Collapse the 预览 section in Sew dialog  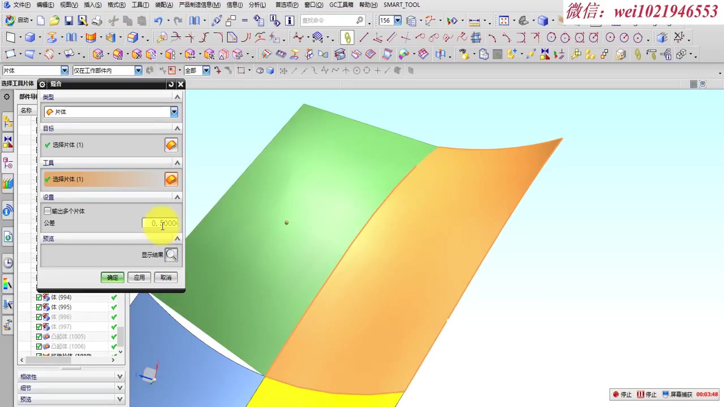(177, 239)
